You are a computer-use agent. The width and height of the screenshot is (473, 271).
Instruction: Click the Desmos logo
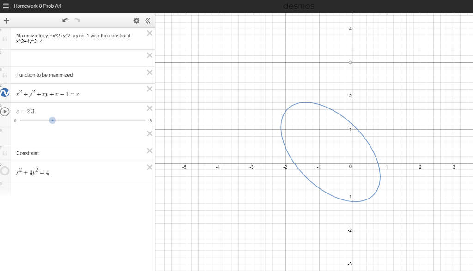[x=298, y=6]
